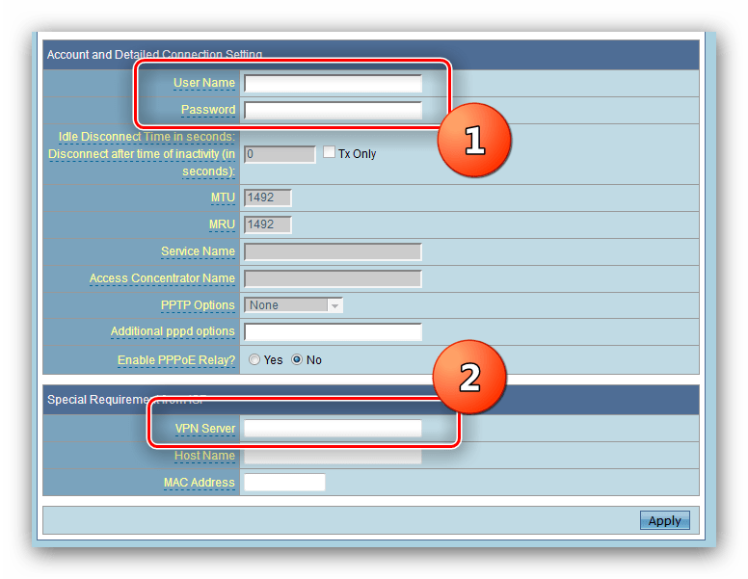Click the Access Concentrator Name label
748x579 pixels.
(x=162, y=278)
